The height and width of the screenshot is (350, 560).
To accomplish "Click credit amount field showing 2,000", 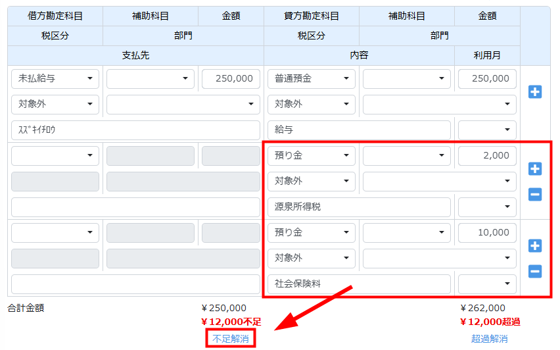I will (x=487, y=156).
